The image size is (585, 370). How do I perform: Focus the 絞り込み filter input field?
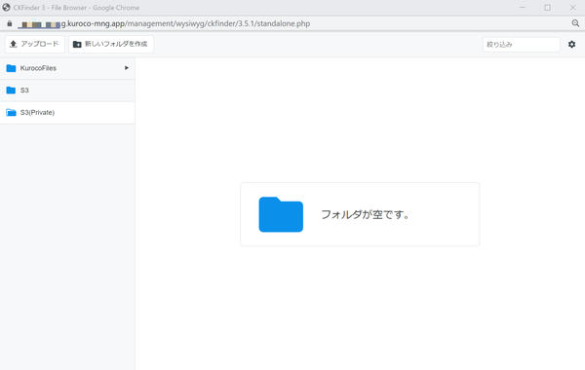click(x=522, y=45)
